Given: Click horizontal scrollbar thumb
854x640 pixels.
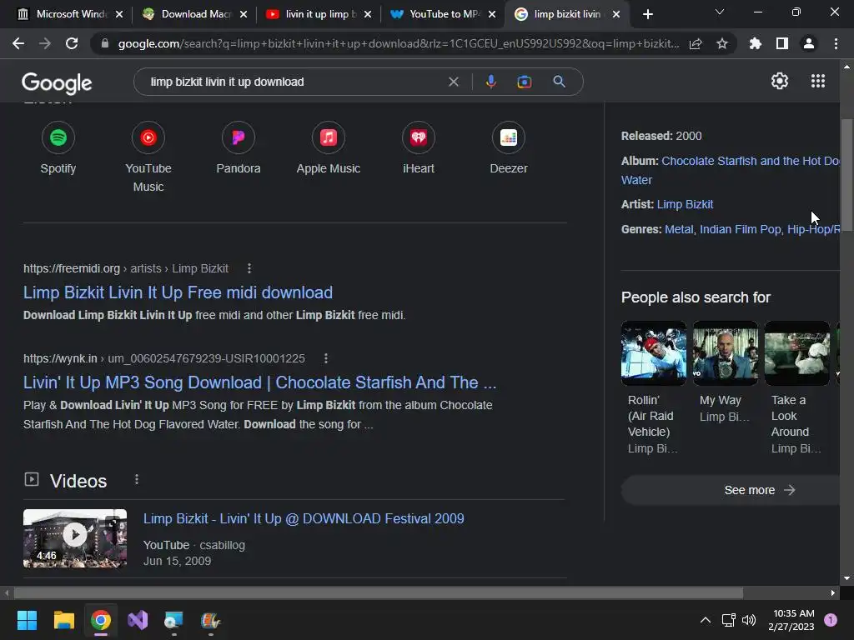Looking at the screenshot, I should [379, 592].
